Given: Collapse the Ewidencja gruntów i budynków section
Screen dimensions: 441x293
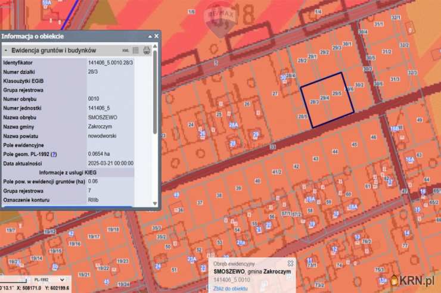Looking at the screenshot, I should [6, 51].
